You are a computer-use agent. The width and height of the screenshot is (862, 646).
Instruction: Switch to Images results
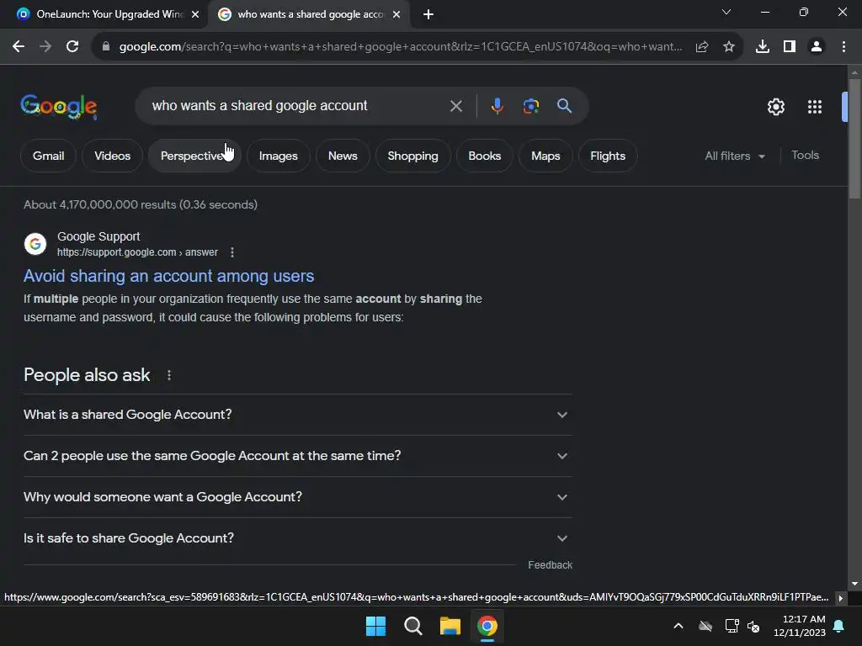click(x=278, y=156)
